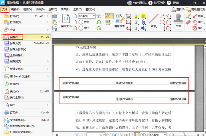206x136 pixels.
Task: Click the 查找(F) find button
Action: [178, 9]
